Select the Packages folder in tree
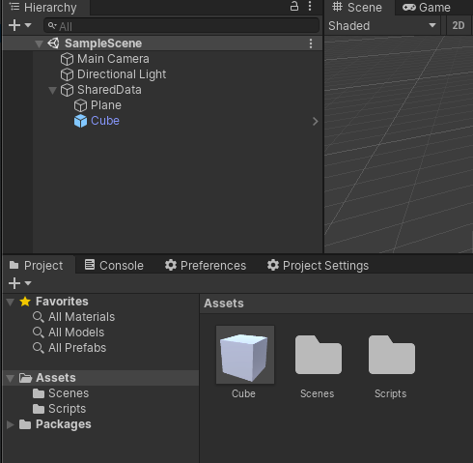Screen dimensions: 473x463 [x=64, y=424]
